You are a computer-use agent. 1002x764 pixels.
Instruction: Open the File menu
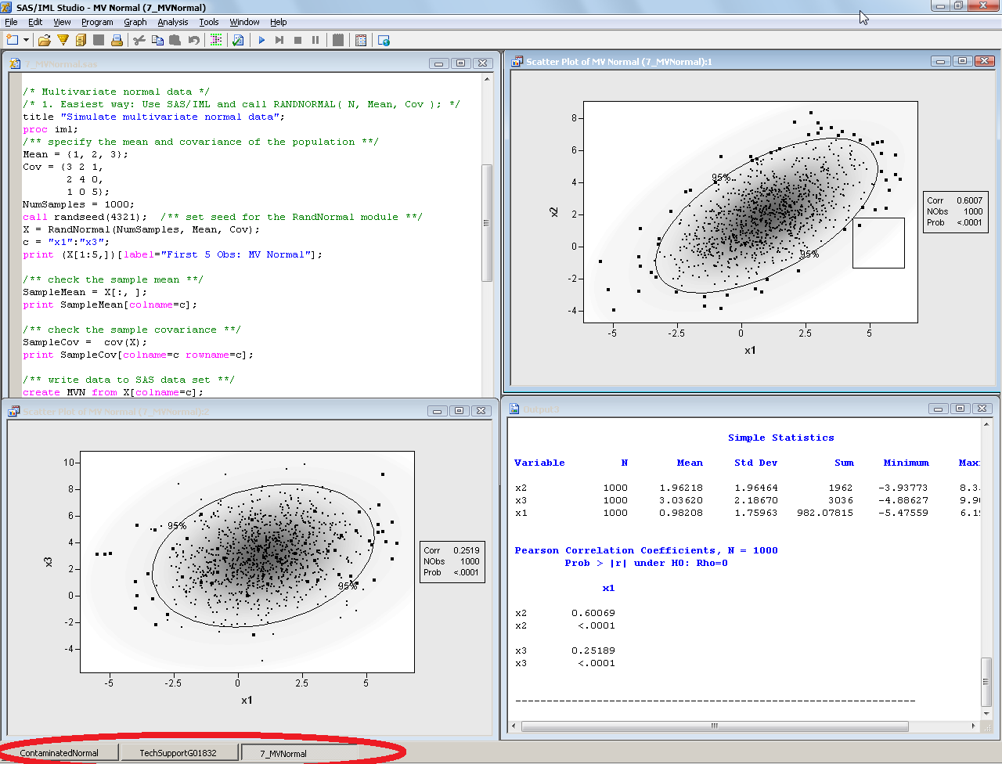(x=11, y=22)
